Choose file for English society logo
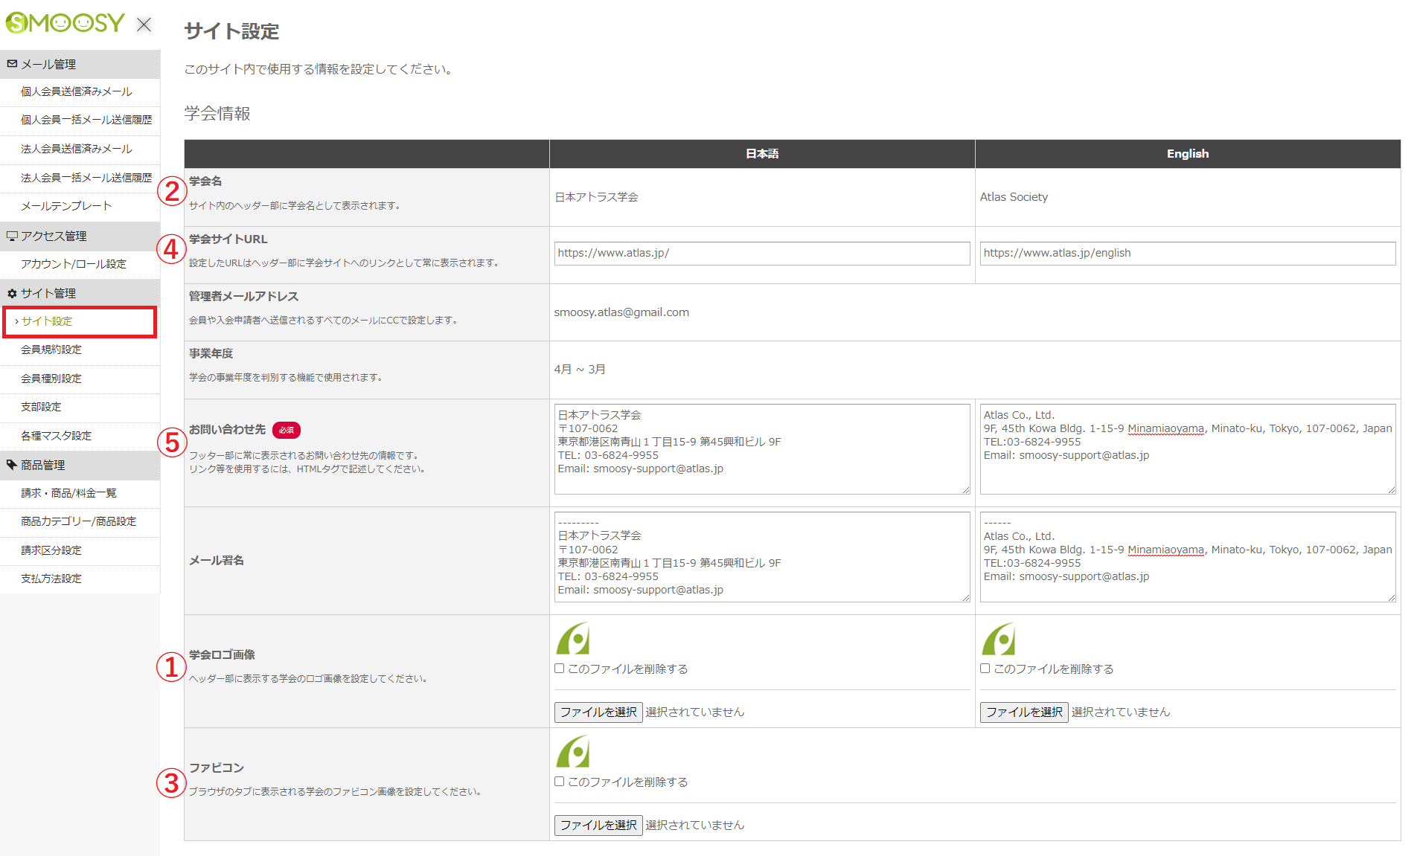The image size is (1417, 856). coord(1024,712)
